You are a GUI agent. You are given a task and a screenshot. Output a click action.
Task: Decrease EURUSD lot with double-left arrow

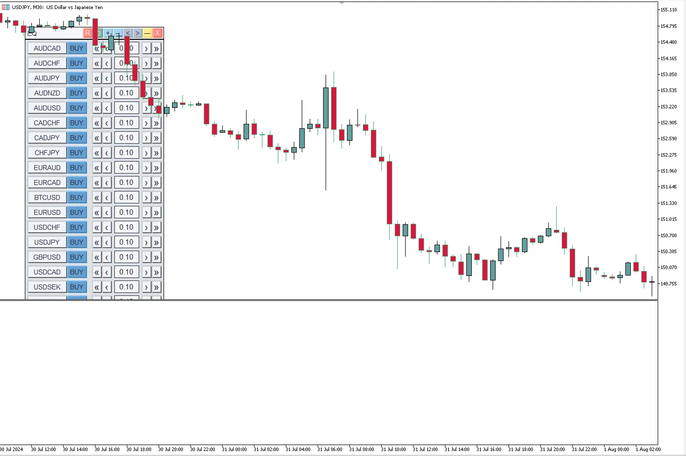pos(97,212)
